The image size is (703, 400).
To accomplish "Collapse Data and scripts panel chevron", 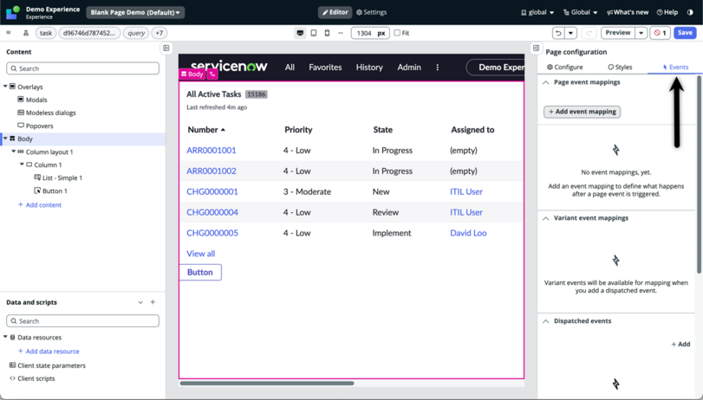I will [x=140, y=302].
